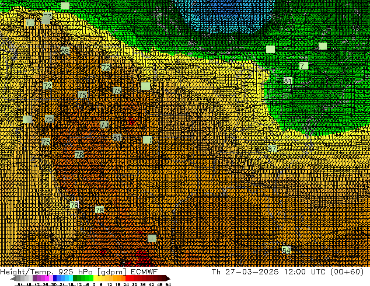The image size is (370, 286).
Task: Click the 54 value at legend end
Action: coord(168,284)
